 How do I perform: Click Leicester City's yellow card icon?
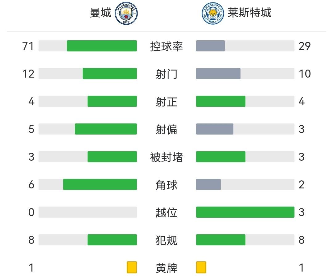pyautogui.click(x=201, y=267)
